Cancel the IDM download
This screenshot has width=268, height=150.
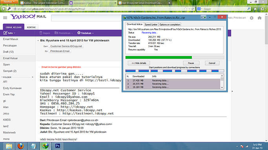212,63
